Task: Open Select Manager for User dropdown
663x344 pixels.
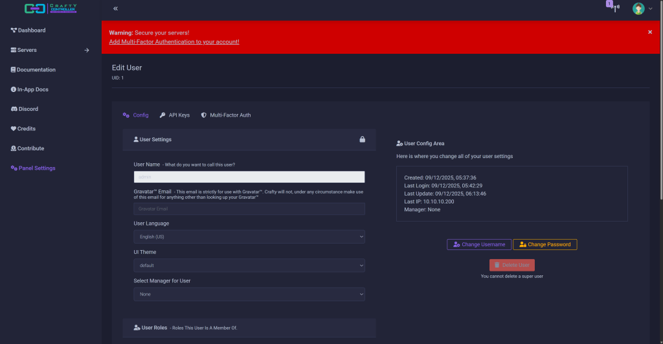Action: pos(249,294)
